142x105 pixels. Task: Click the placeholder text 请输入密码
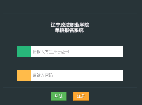[x=43, y=75]
